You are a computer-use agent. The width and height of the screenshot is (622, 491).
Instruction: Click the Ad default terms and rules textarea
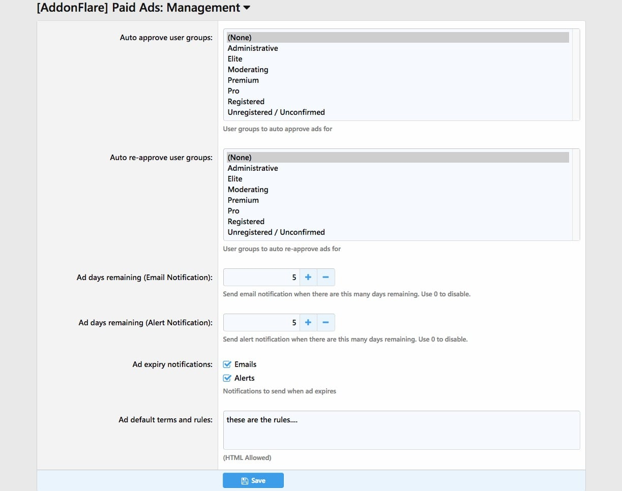click(x=401, y=430)
